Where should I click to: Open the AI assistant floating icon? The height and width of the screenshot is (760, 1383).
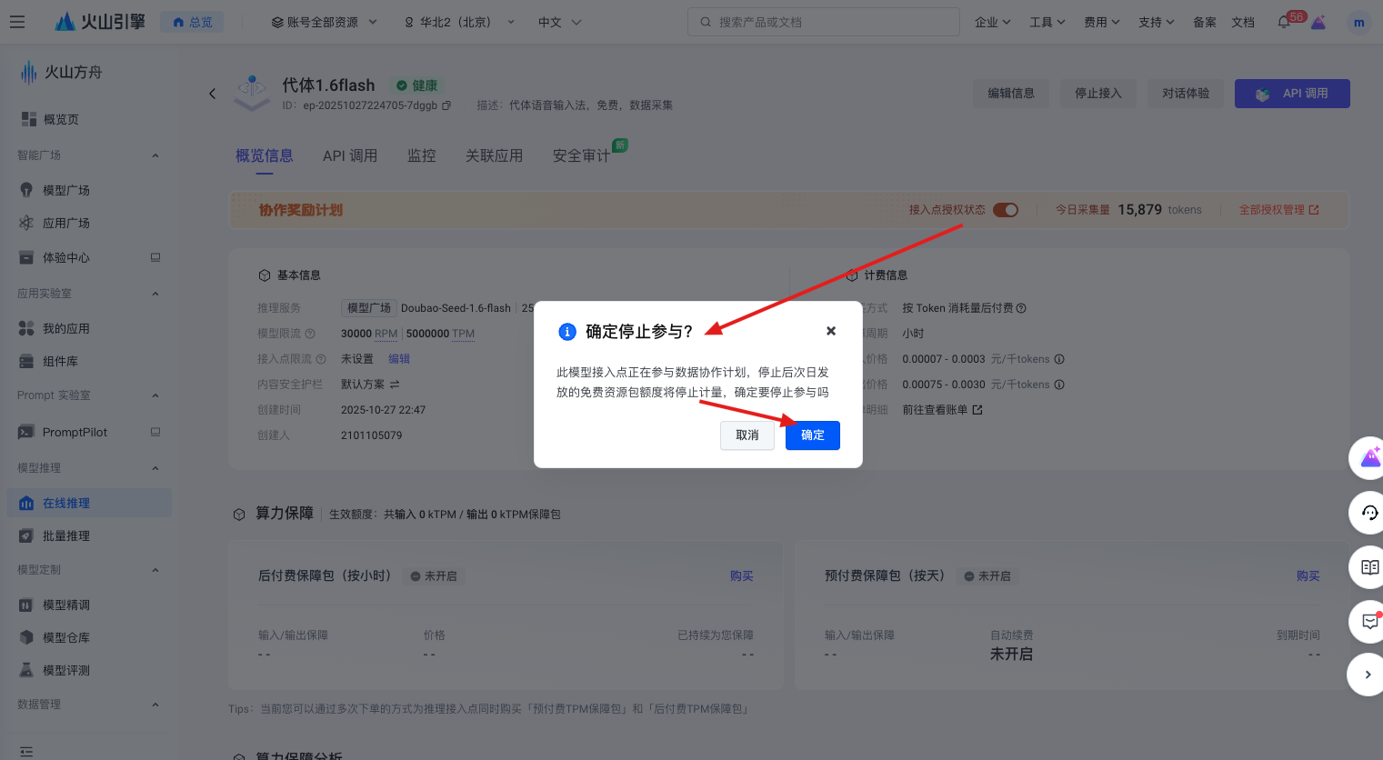click(x=1369, y=458)
